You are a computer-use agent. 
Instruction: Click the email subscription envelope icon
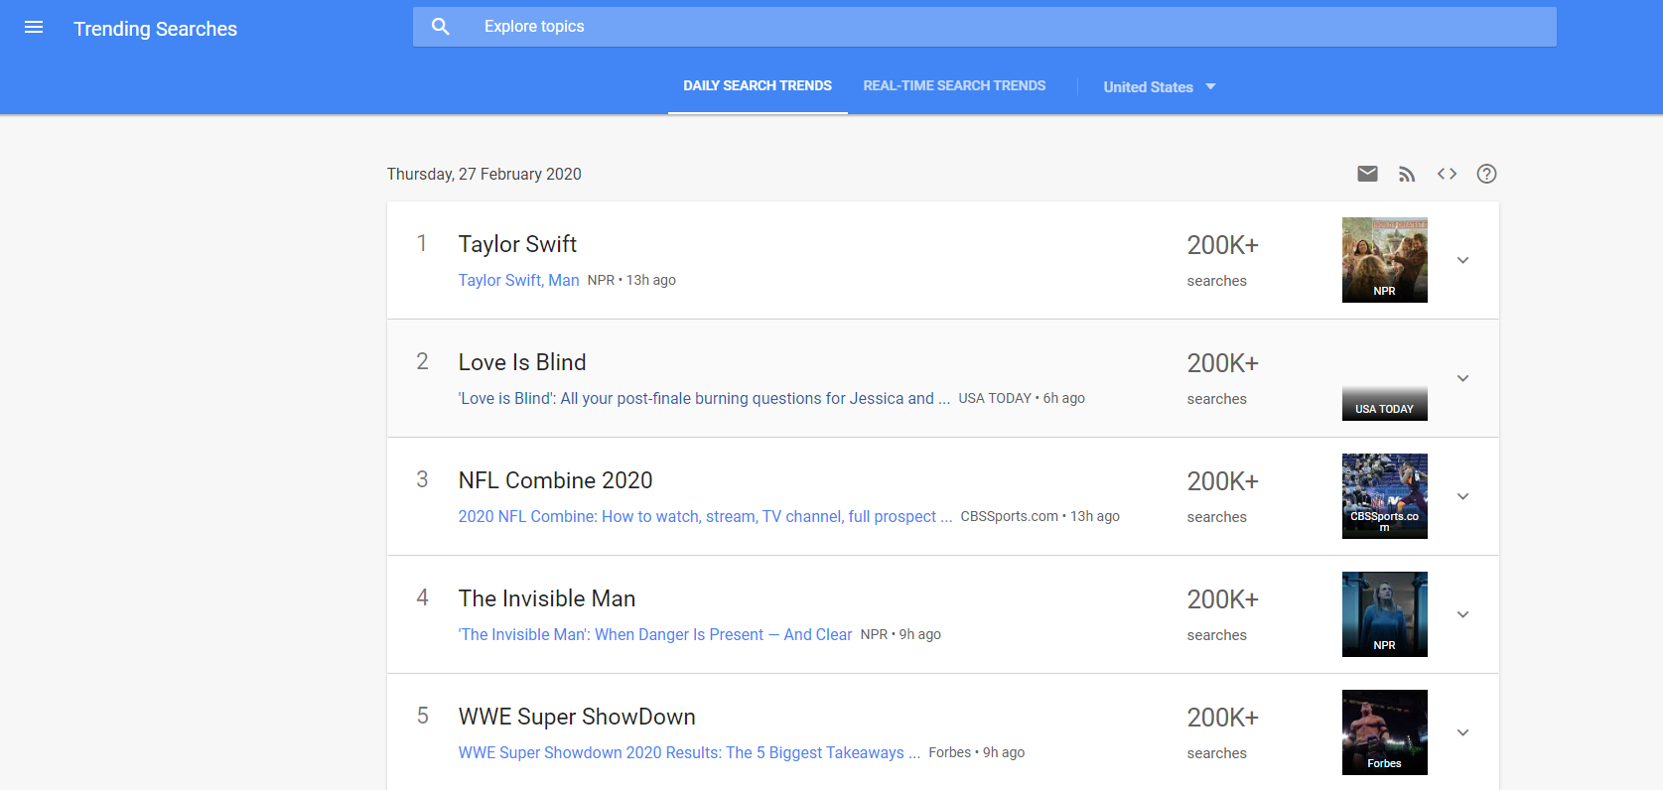[x=1367, y=174]
